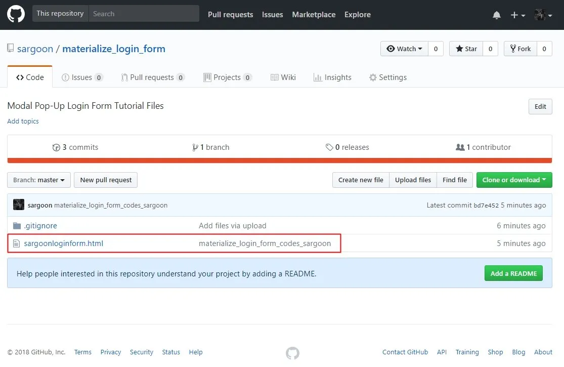Viewport: 564px width, 367px height.
Task: Open Explore in top nav
Action: click(x=358, y=15)
